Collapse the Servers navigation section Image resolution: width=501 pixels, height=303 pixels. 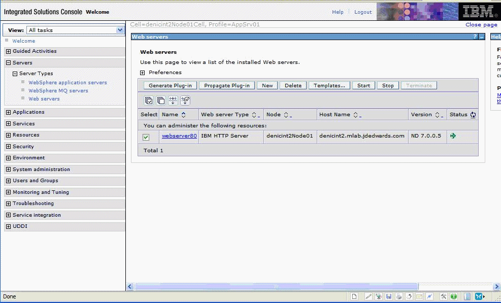[x=8, y=63]
